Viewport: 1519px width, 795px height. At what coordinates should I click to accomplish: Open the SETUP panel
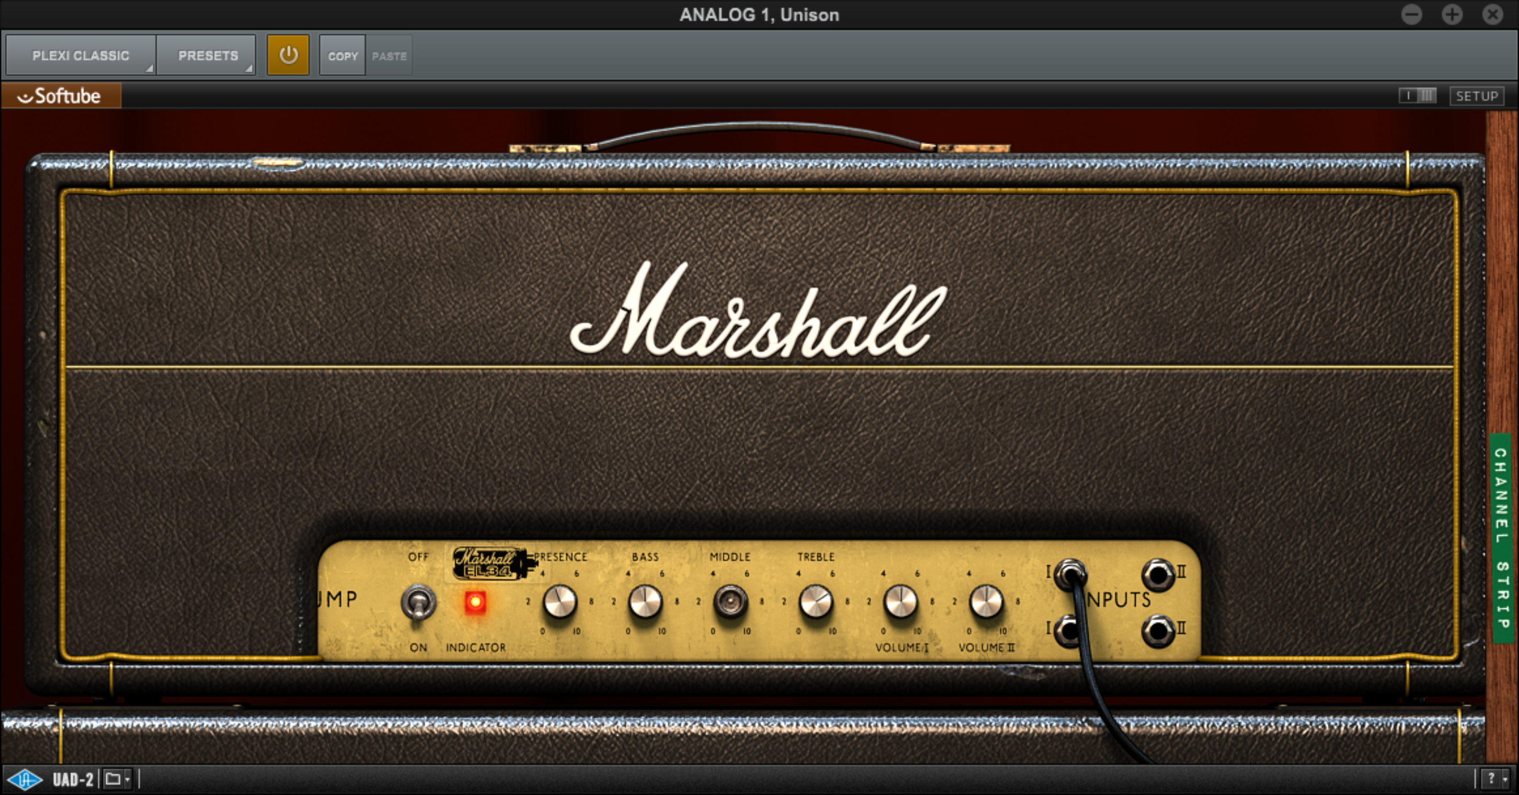[1477, 96]
